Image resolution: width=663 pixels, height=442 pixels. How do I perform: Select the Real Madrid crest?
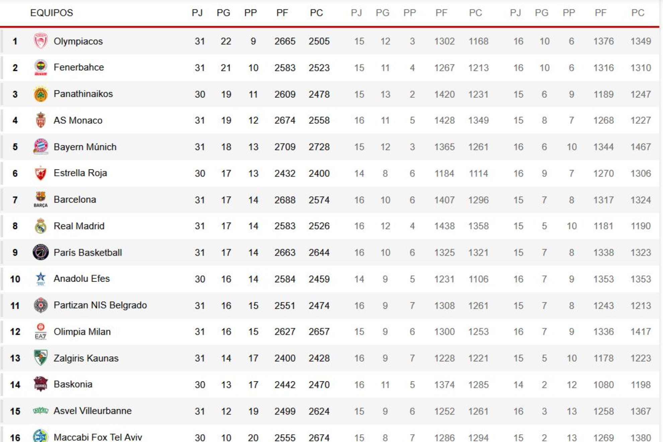(41, 226)
